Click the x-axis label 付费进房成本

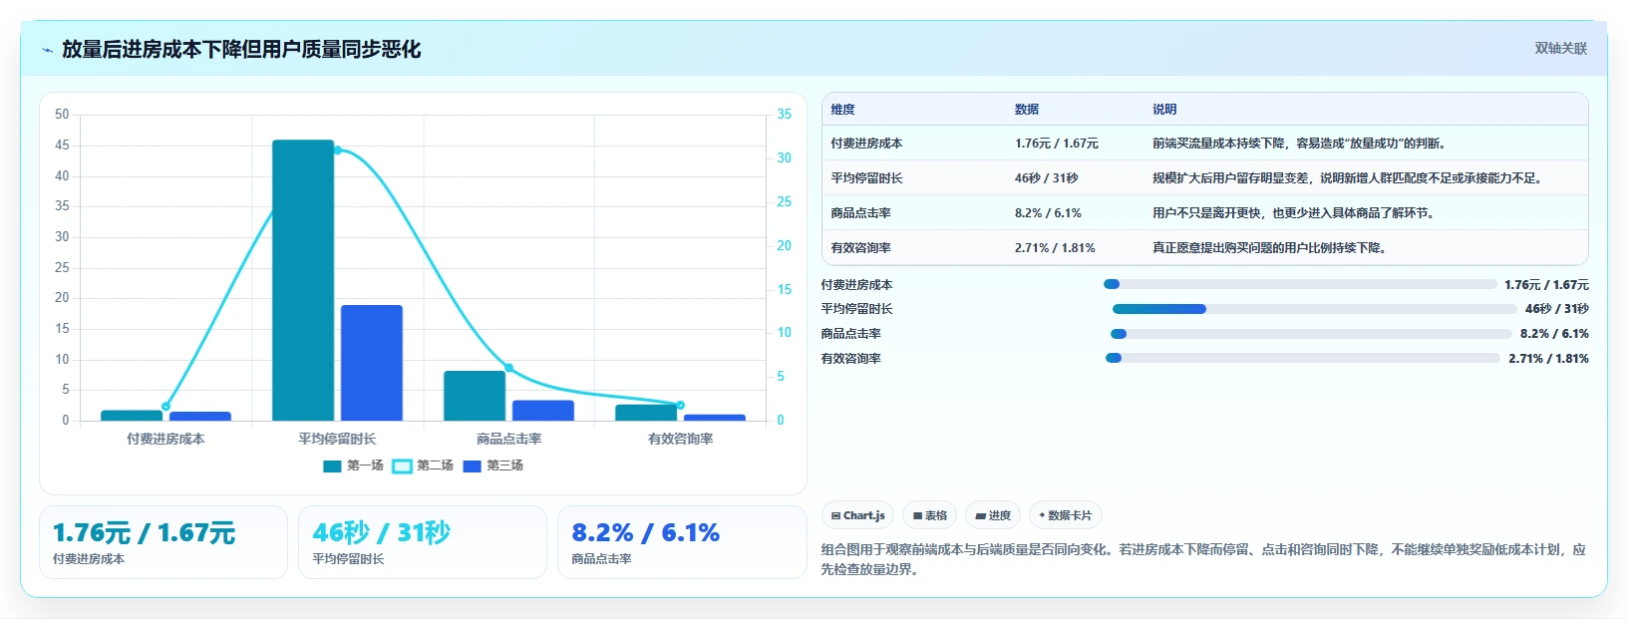click(x=165, y=439)
